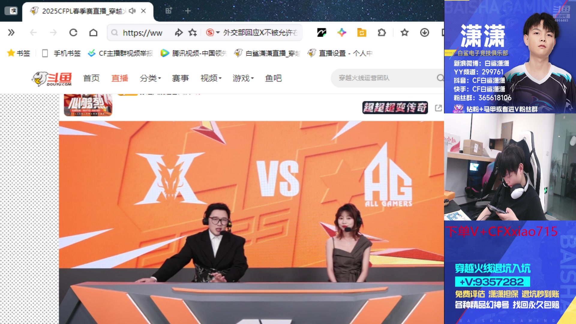Click the tab grid icon beside new tab
This screenshot has height=324, width=576.
[169, 11]
